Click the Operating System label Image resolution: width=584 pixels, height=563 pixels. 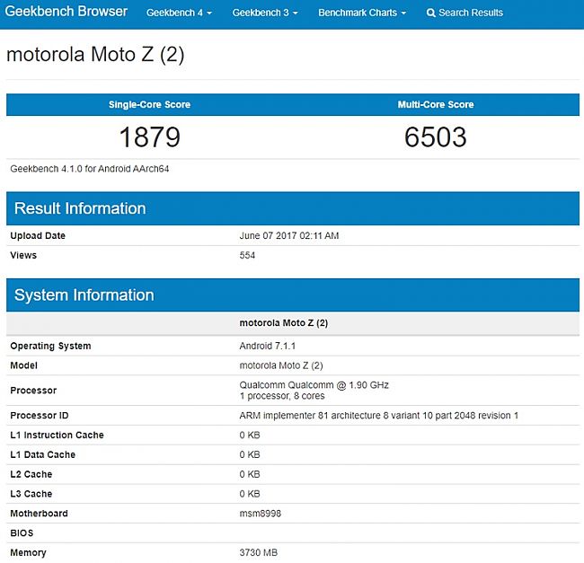(x=50, y=346)
